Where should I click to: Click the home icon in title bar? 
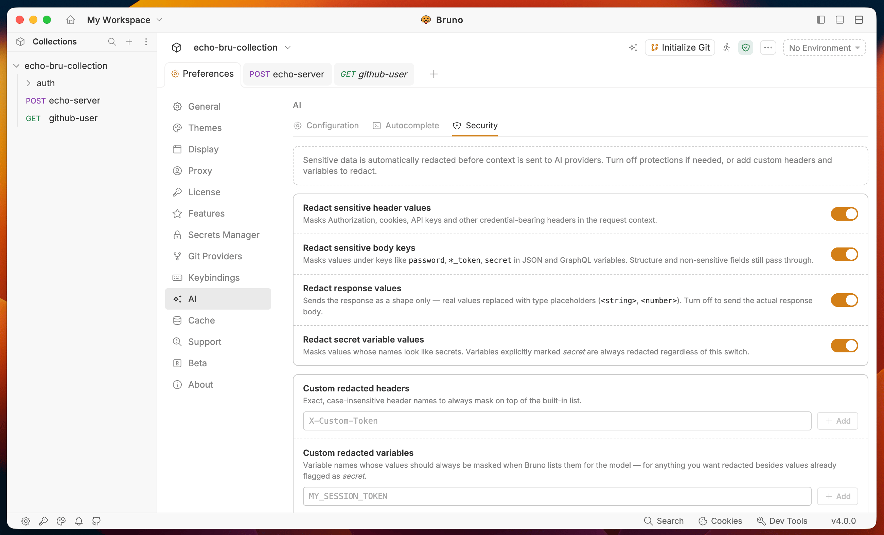[71, 20]
